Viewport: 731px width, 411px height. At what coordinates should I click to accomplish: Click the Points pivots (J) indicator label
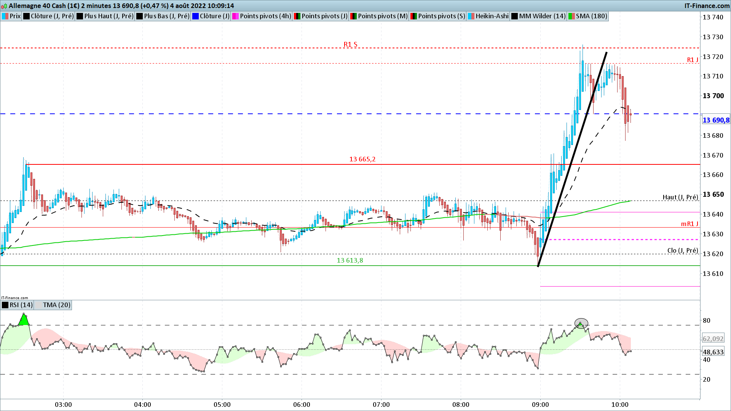324,16
